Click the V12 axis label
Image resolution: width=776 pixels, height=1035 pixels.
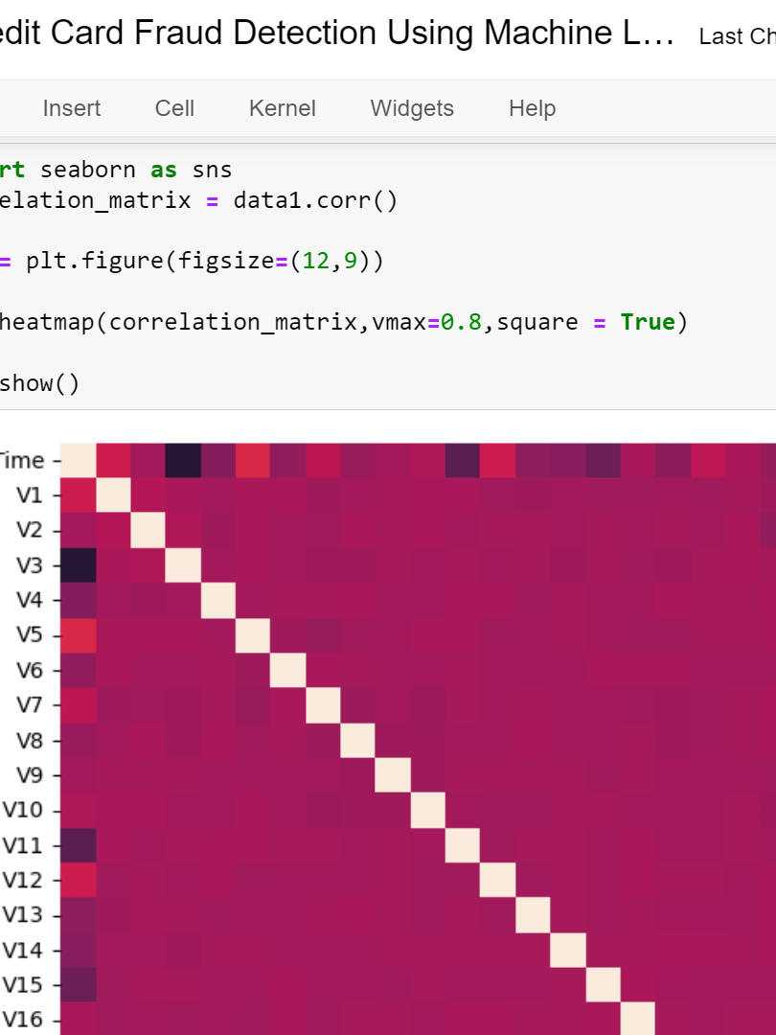[x=23, y=880]
